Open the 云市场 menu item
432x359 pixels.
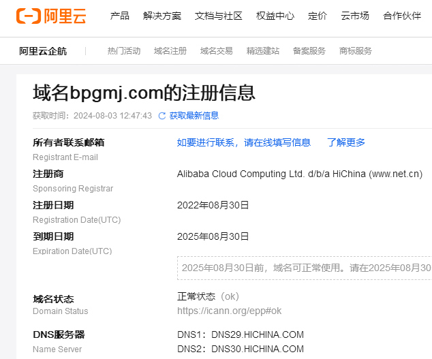(x=355, y=16)
